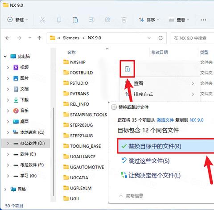Toggle 简略信息 details expander
The height and width of the screenshot is (210, 214).
pyautogui.click(x=131, y=196)
